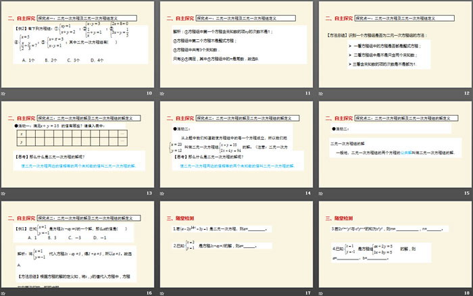473x296 pixels.
Task: Select slide 14 thumbnail
Action: [x=236, y=144]
